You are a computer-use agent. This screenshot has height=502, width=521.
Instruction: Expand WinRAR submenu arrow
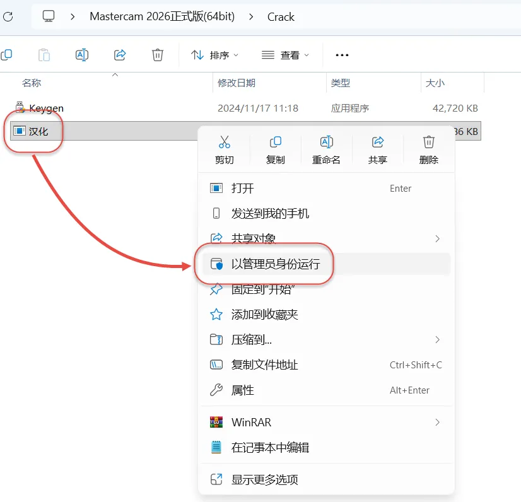pyautogui.click(x=437, y=423)
